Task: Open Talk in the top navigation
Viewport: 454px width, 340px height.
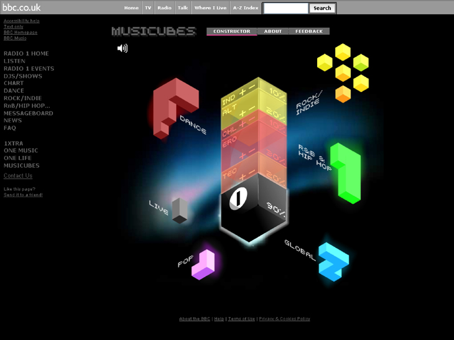Action: pyautogui.click(x=183, y=8)
